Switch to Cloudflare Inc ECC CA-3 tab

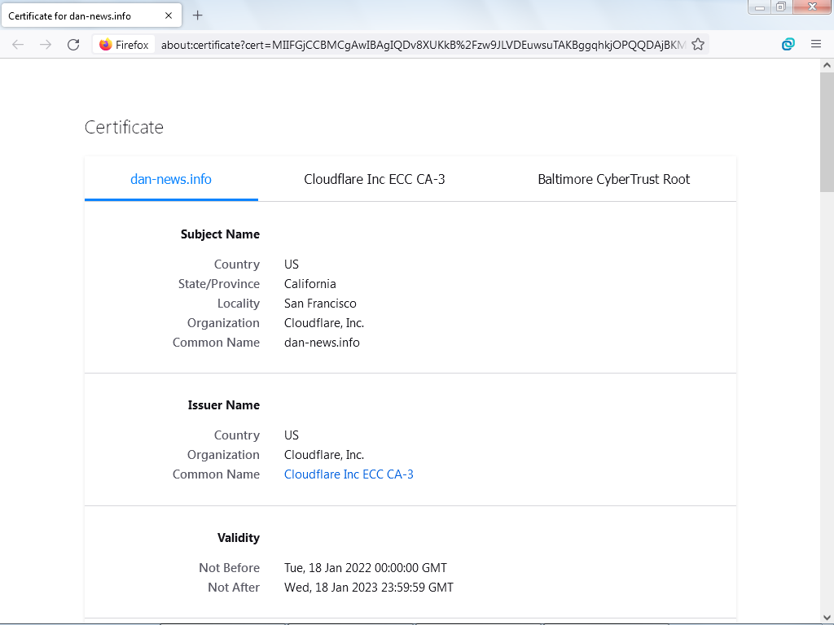[375, 179]
